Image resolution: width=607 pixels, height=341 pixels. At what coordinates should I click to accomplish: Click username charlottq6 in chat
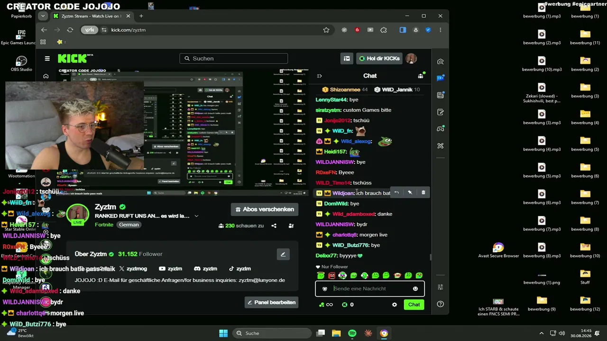click(x=344, y=235)
